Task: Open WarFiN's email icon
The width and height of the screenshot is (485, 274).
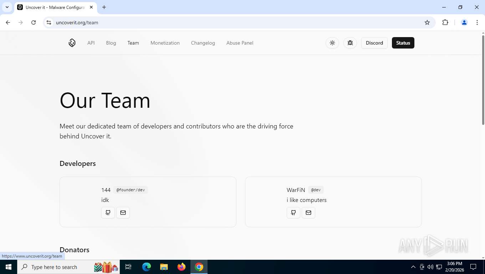Action: [308, 213]
